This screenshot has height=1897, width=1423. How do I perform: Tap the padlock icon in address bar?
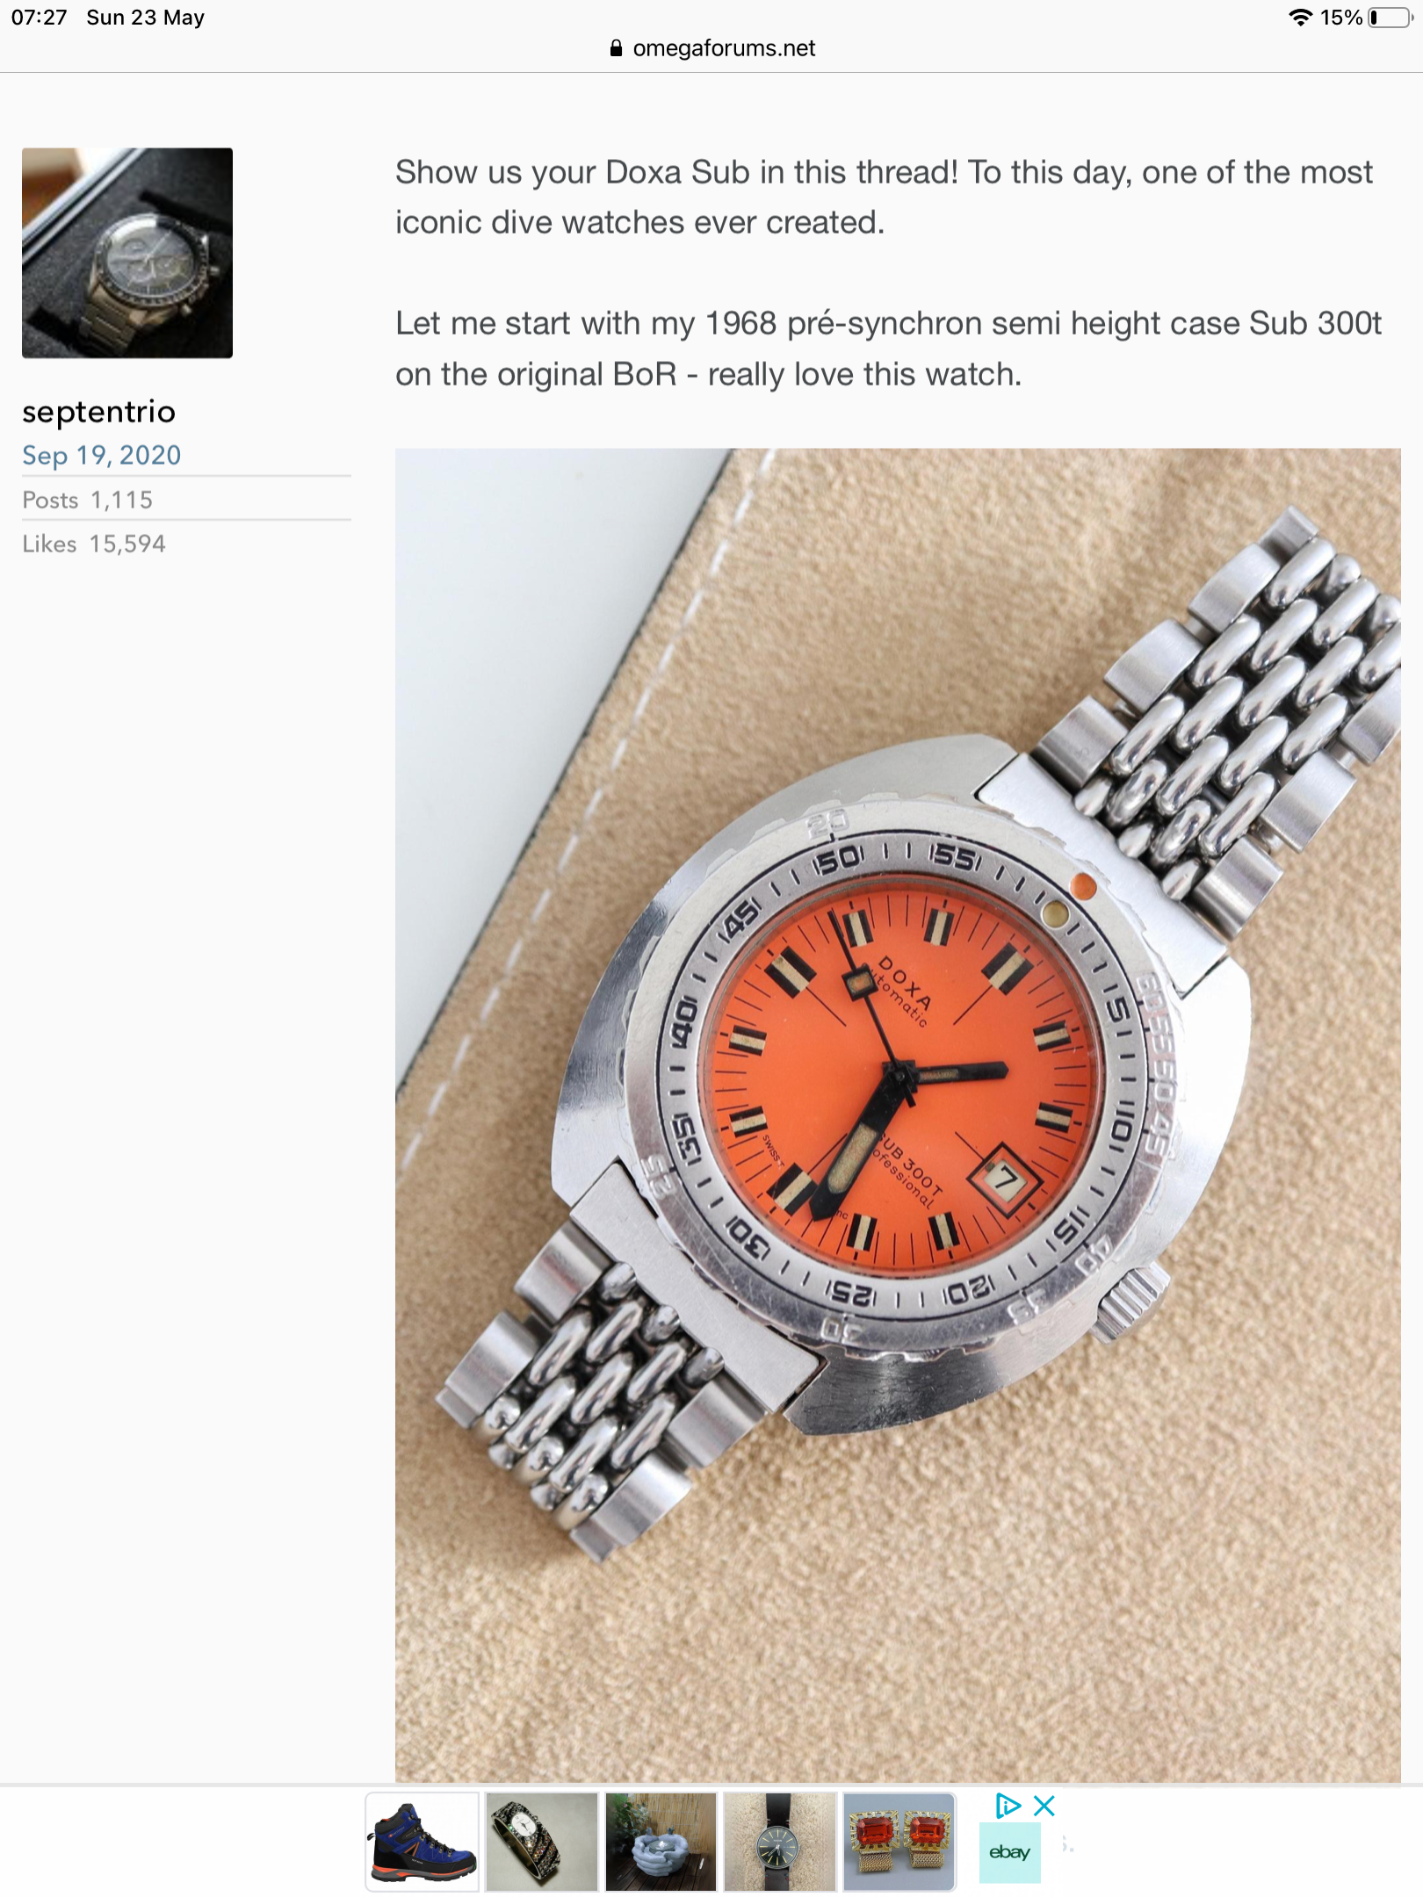(x=616, y=48)
